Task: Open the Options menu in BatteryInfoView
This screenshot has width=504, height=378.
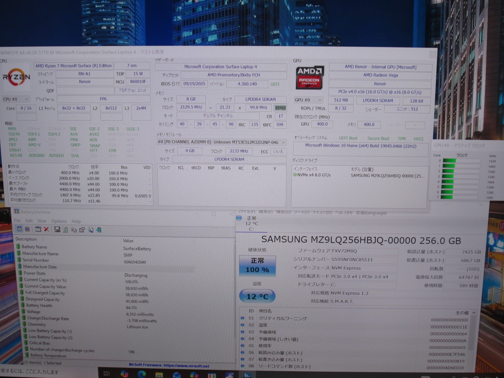Action: click(x=59, y=221)
